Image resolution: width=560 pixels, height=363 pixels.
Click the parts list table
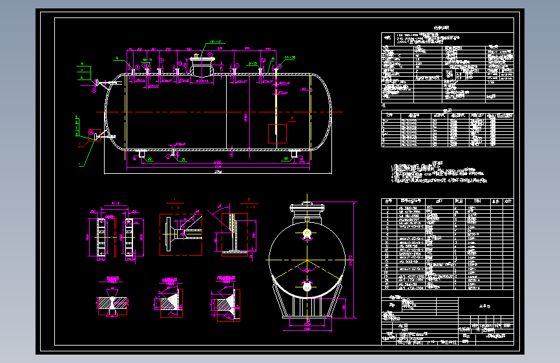(x=448, y=244)
